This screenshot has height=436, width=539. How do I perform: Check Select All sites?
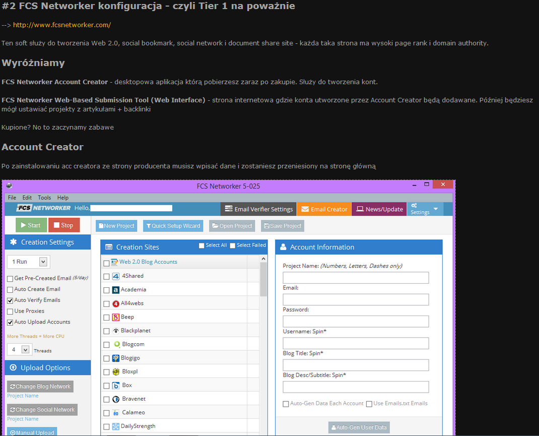[202, 245]
